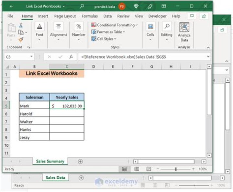Click the vertical scroll up arrow
The image size is (233, 192).
point(209,66)
